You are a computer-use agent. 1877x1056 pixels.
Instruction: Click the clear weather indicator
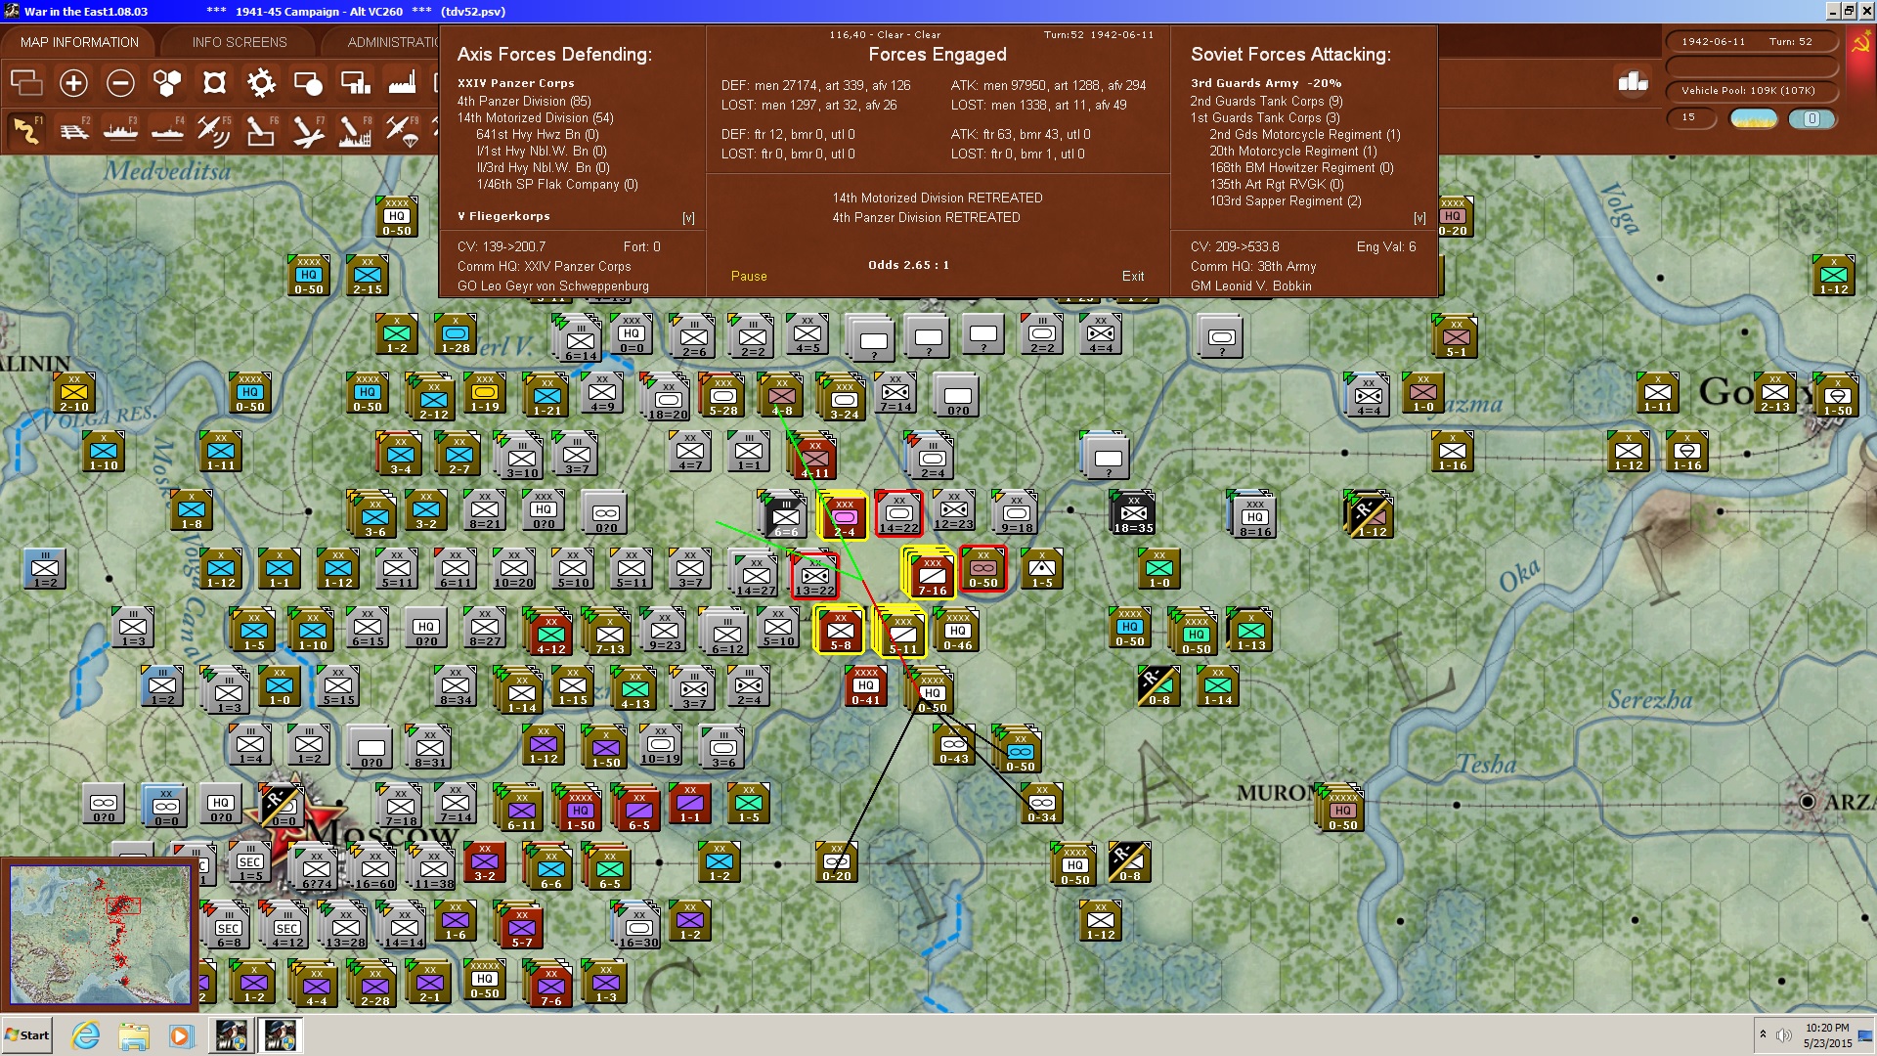pyautogui.click(x=1753, y=118)
